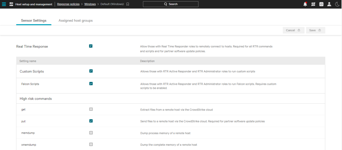Click the Description column header
This screenshot has height=150, width=342.
[147, 61]
